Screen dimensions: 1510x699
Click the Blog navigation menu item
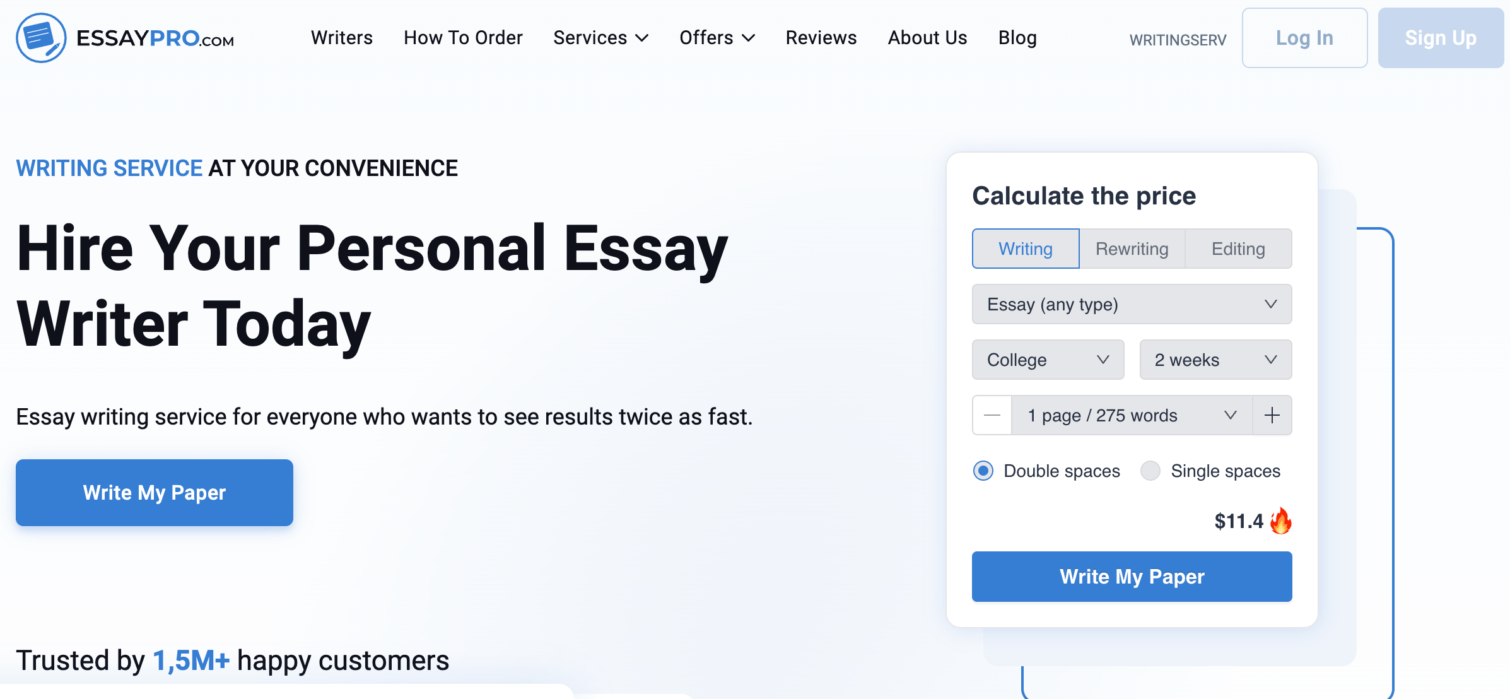1018,38
